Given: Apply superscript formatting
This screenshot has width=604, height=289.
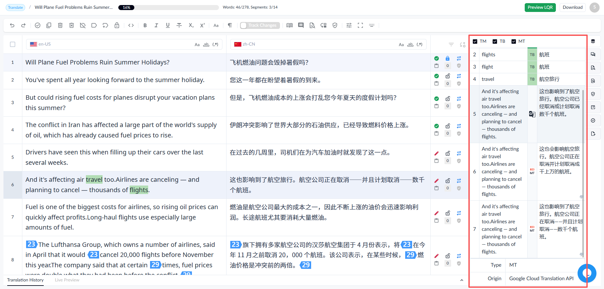Looking at the screenshot, I should [x=202, y=25].
